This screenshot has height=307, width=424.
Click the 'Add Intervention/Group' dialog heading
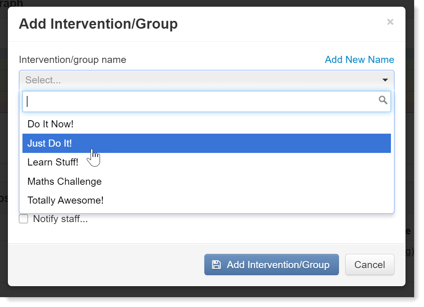(98, 24)
